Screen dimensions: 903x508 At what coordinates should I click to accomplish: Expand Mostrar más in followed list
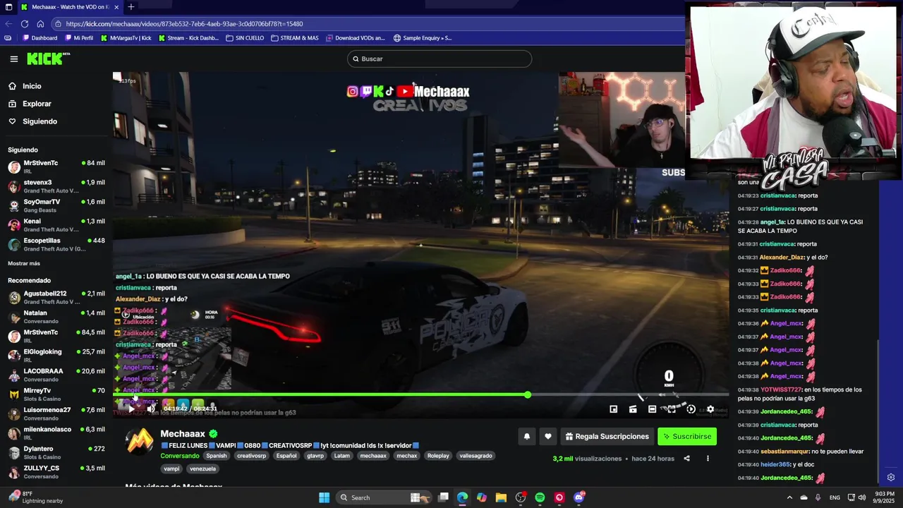coord(24,263)
